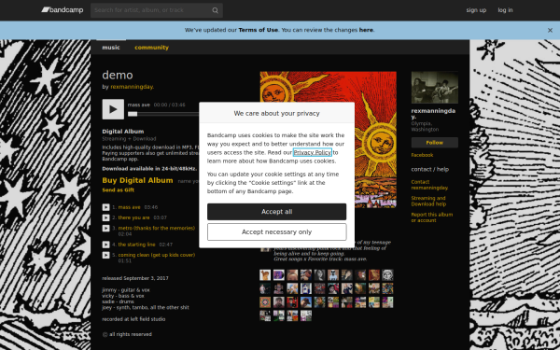Play track 4 the starting line

point(105,245)
